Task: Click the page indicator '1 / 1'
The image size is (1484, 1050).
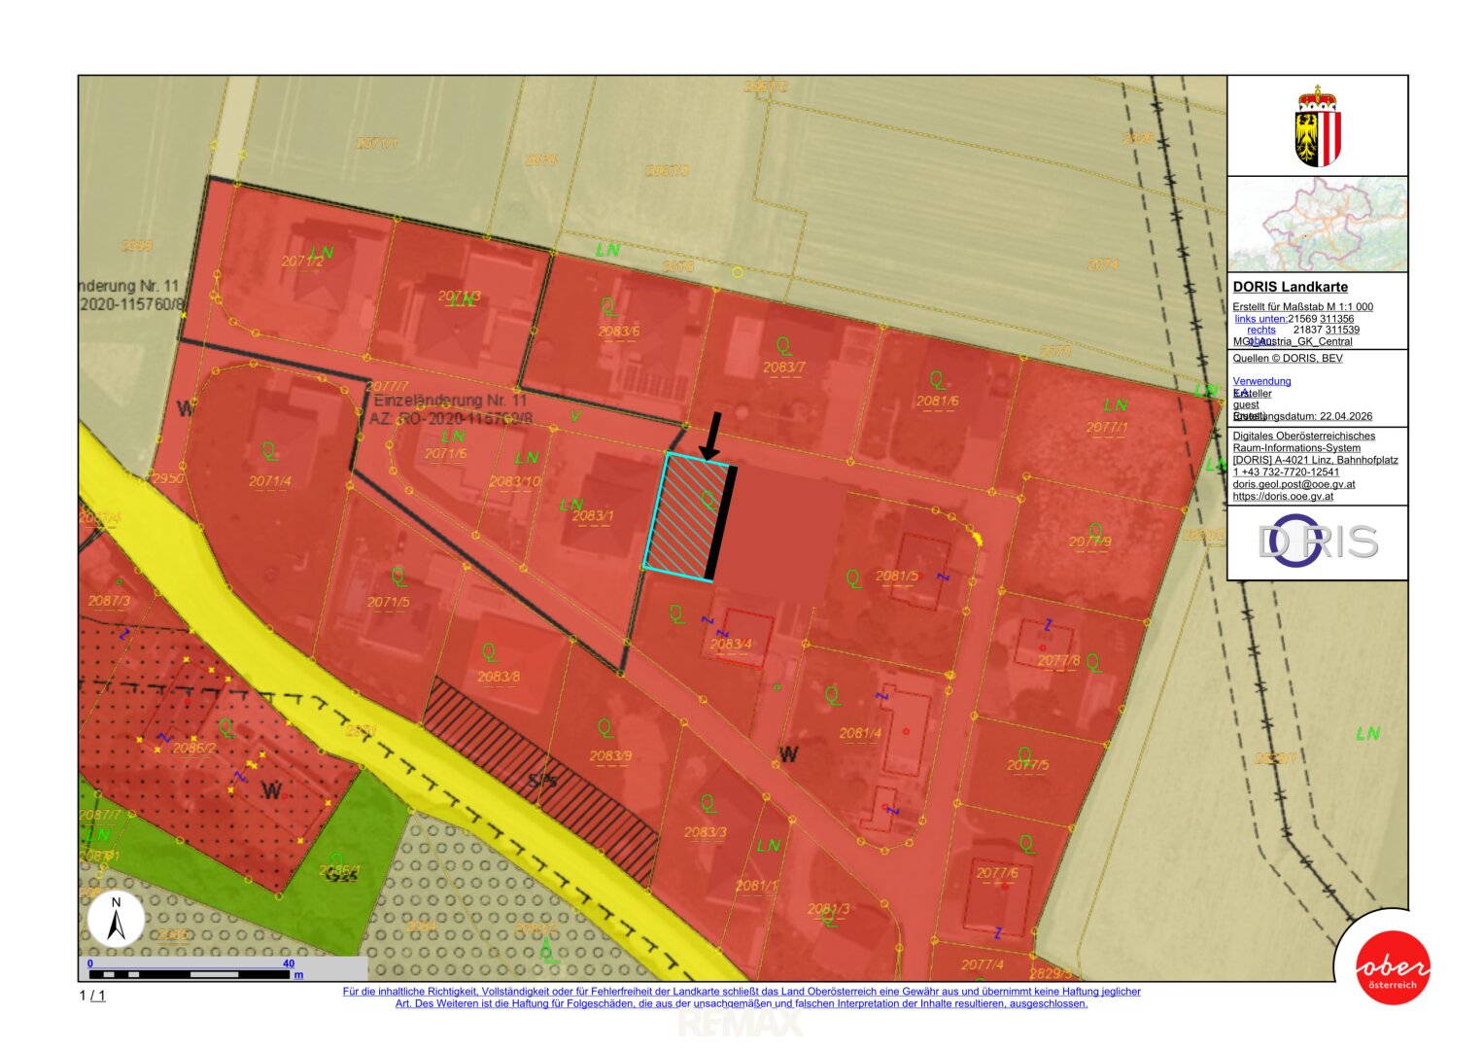Action: [x=92, y=996]
